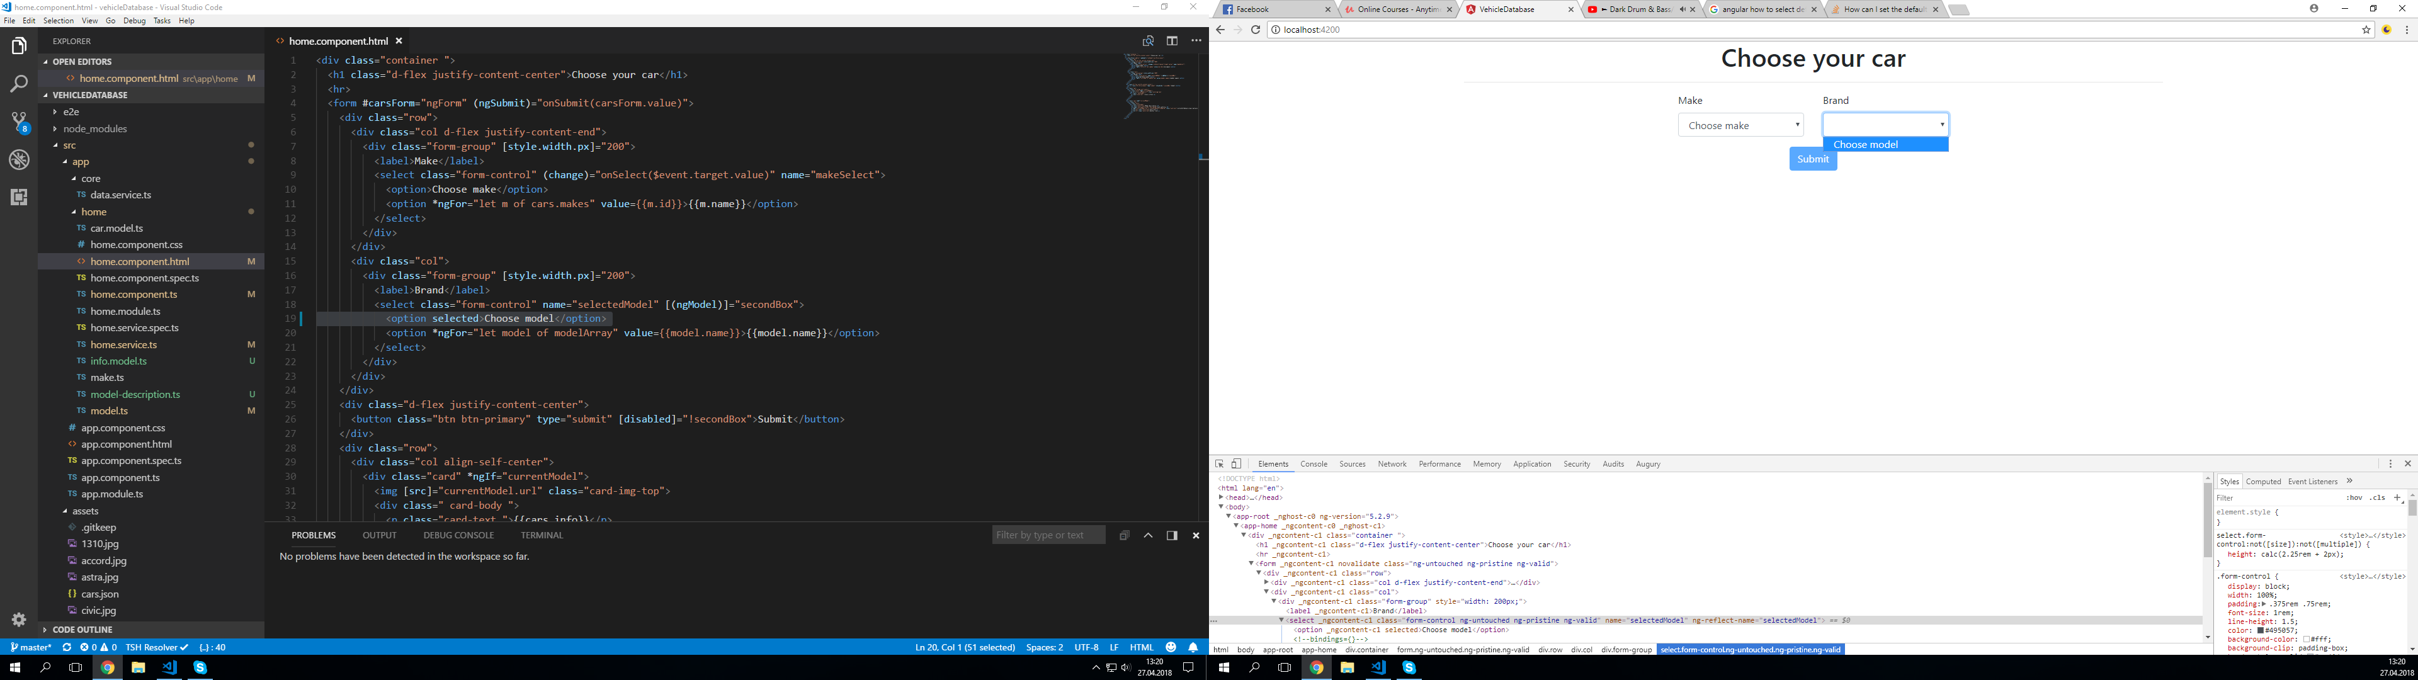
Task: Select the element inspector tool in DevTools
Action: click(x=1220, y=463)
